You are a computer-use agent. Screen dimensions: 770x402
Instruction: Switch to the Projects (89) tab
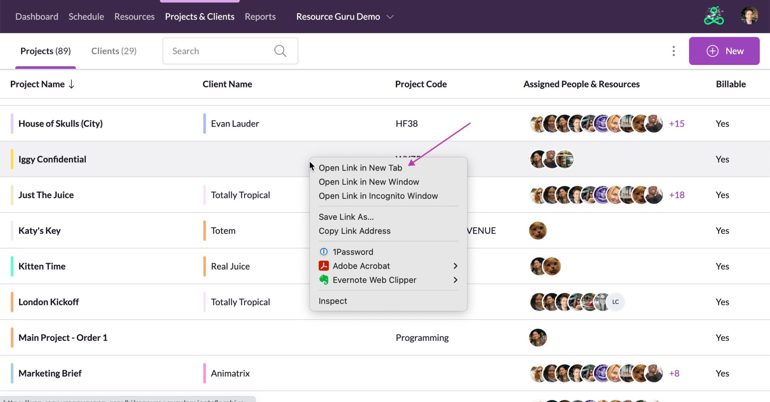(45, 51)
